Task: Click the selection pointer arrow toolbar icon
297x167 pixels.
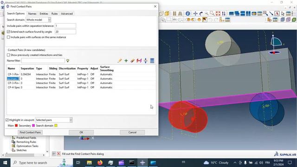Action: click(x=283, y=13)
